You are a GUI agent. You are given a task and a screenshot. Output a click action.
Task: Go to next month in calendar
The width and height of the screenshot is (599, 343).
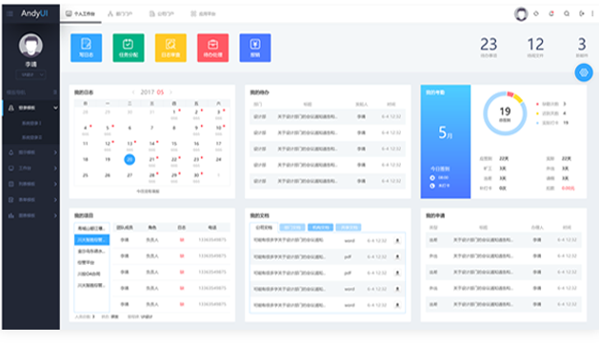170,92
